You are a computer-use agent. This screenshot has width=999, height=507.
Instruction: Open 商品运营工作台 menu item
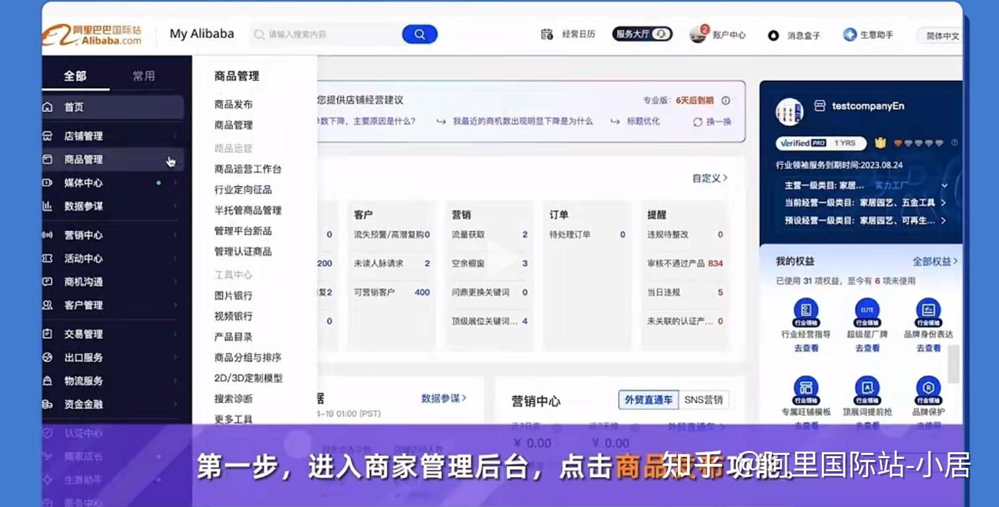pyautogui.click(x=248, y=169)
